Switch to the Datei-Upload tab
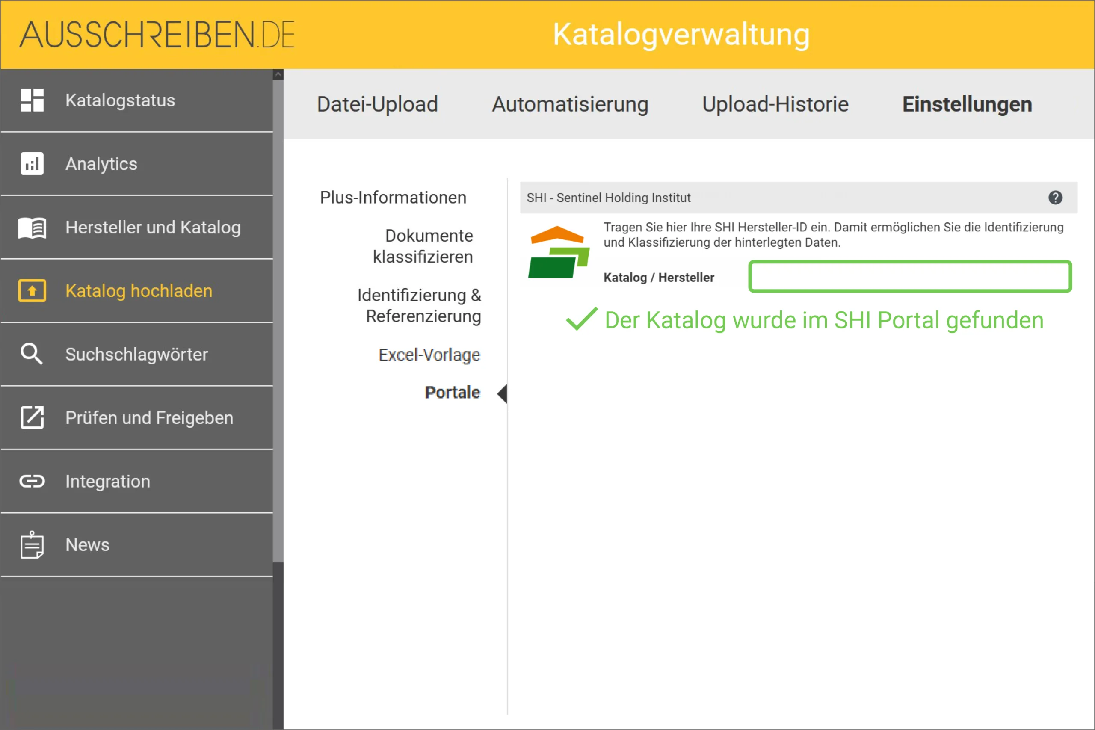Screen dimensions: 1095x730 coord(377,104)
